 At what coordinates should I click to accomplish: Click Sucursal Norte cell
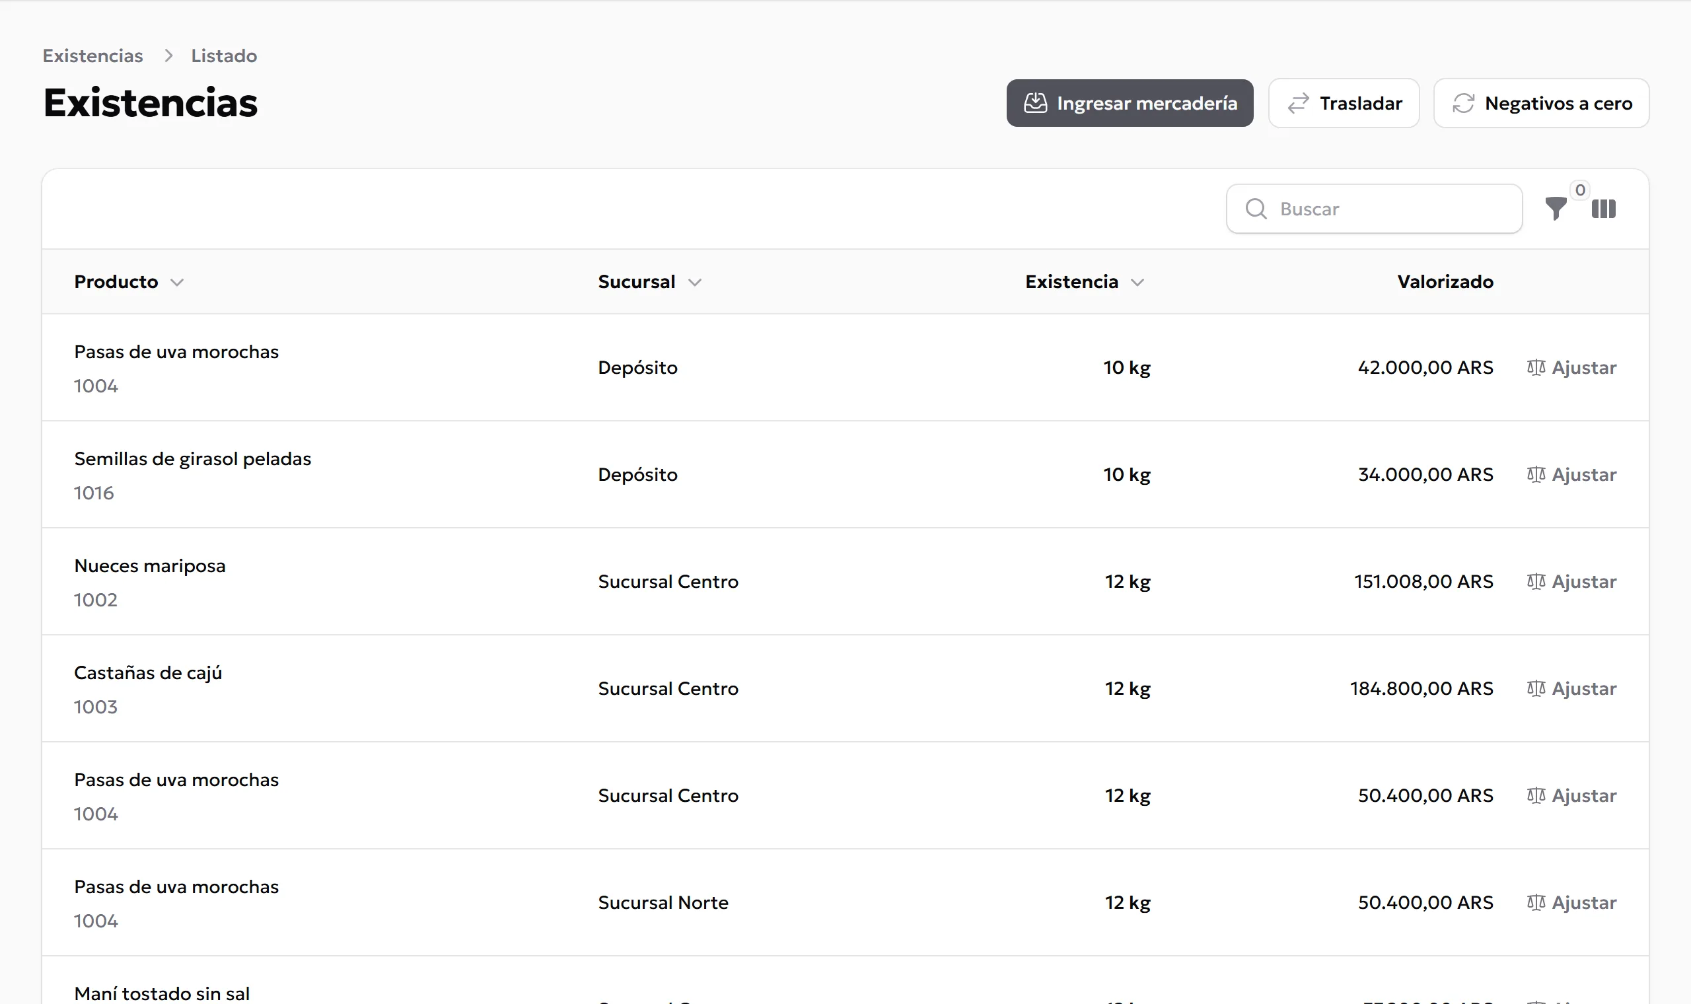tap(663, 902)
